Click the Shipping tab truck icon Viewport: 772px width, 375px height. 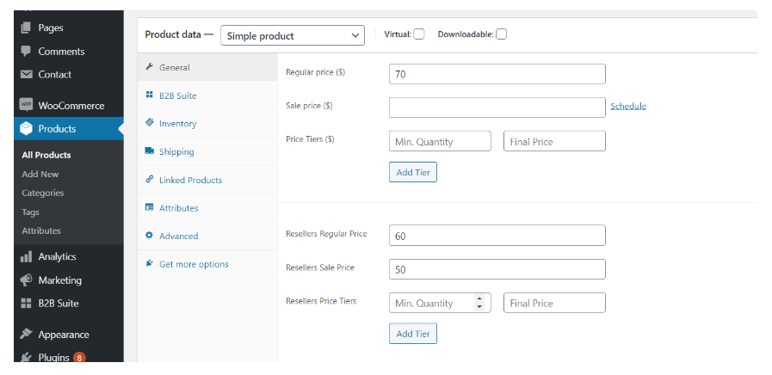pyautogui.click(x=149, y=151)
